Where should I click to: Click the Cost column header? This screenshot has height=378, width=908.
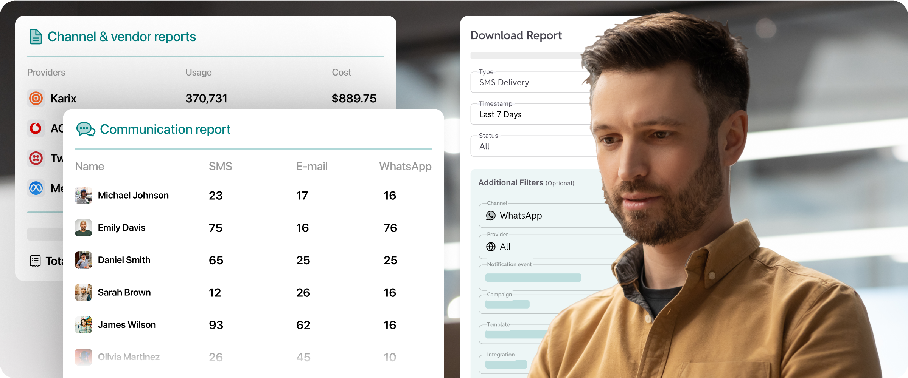coord(342,72)
